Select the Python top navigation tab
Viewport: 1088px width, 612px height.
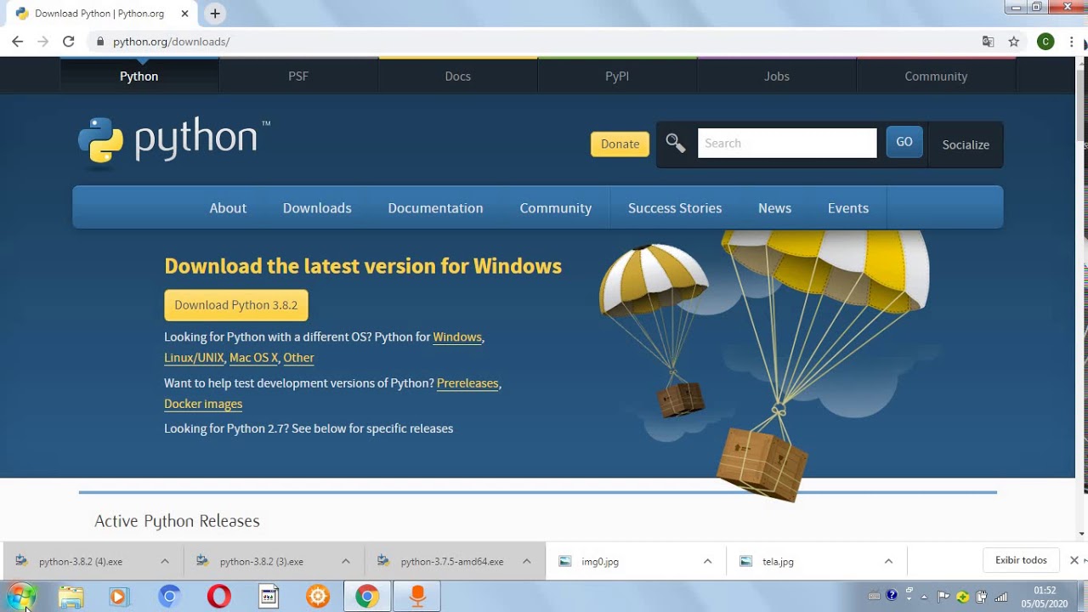click(x=139, y=76)
